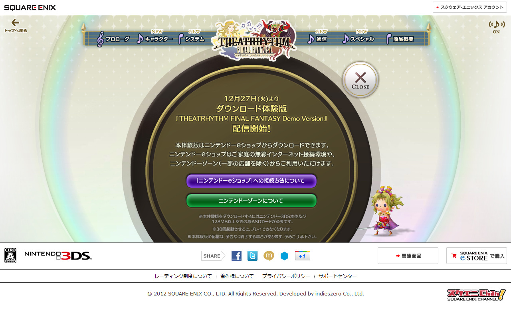Click the Google +1 icon
The image size is (511, 319).
pos(302,256)
